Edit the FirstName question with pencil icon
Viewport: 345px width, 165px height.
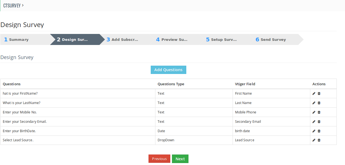click(x=314, y=94)
